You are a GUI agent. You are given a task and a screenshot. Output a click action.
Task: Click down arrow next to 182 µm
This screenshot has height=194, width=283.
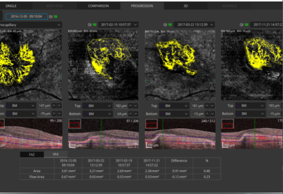point(136,106)
